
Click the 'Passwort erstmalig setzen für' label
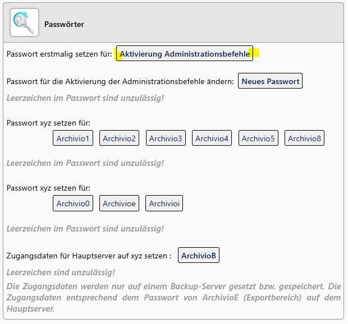pyautogui.click(x=59, y=54)
